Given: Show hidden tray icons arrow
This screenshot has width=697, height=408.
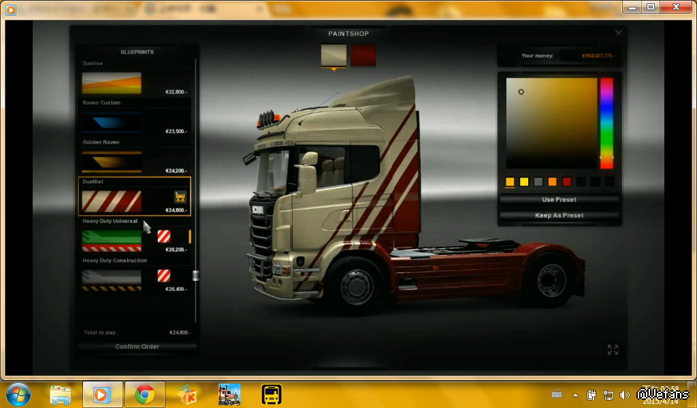Looking at the screenshot, I should pyautogui.click(x=576, y=394).
